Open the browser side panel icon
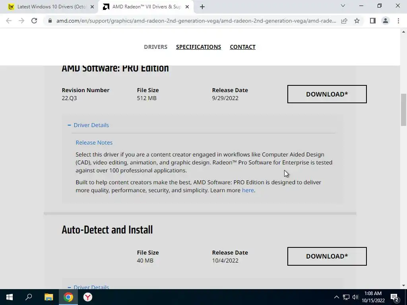This screenshot has width=407, height=305. tap(373, 21)
